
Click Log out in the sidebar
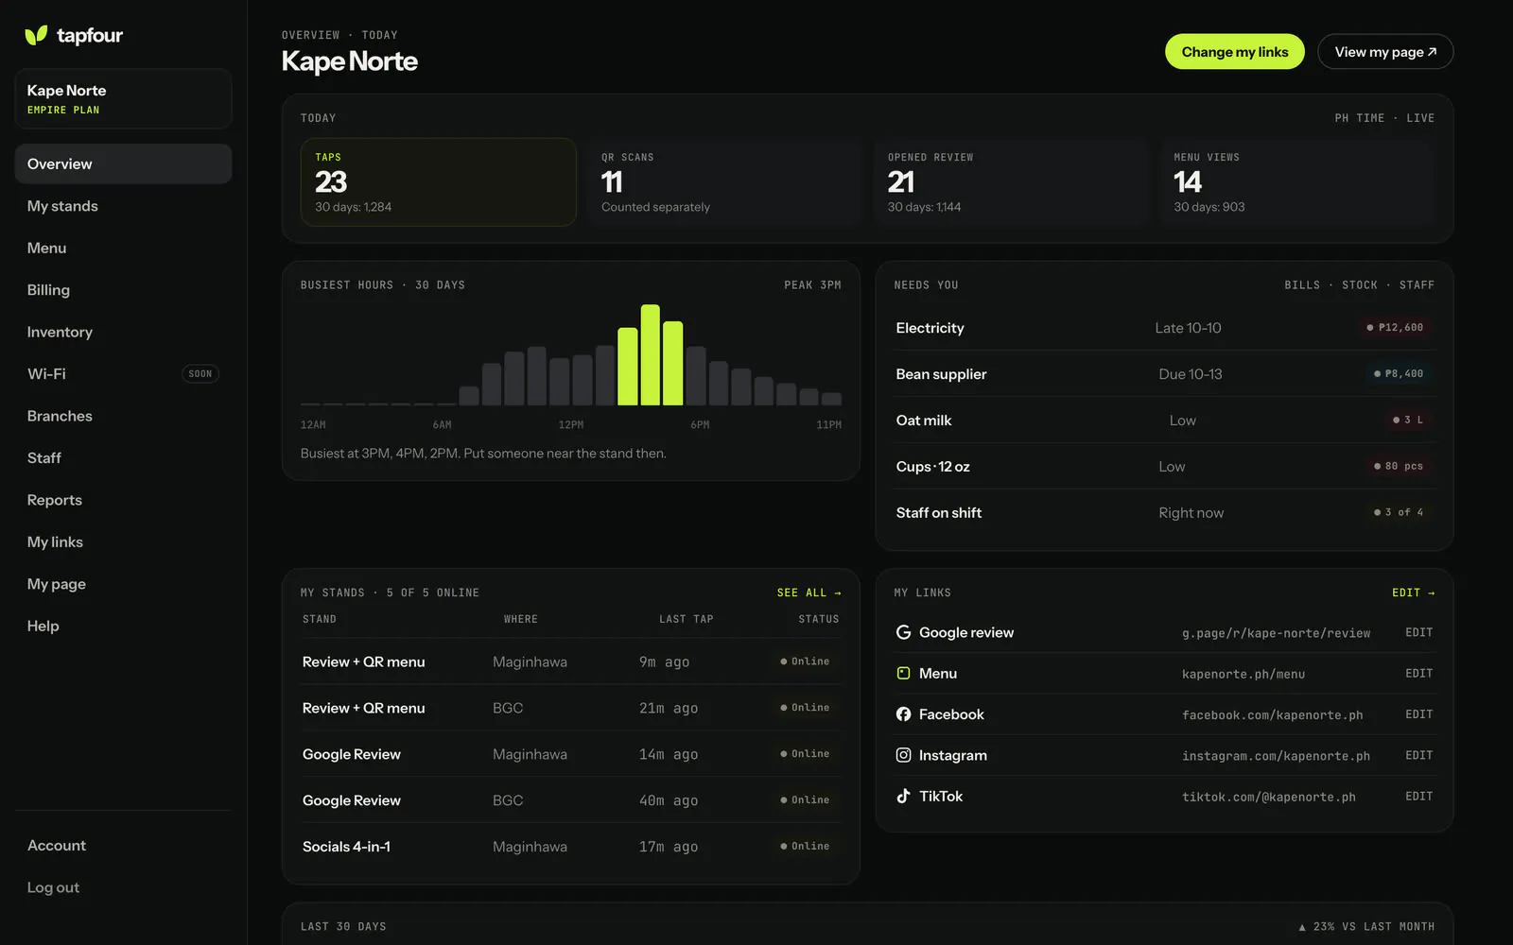click(123, 887)
